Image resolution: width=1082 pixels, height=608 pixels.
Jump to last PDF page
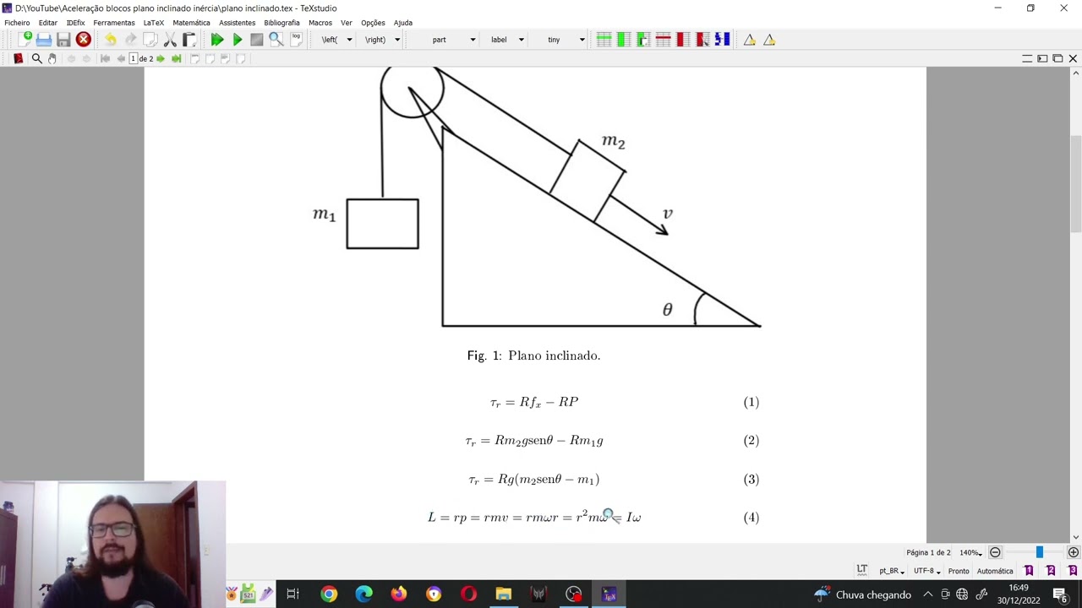coord(176,58)
